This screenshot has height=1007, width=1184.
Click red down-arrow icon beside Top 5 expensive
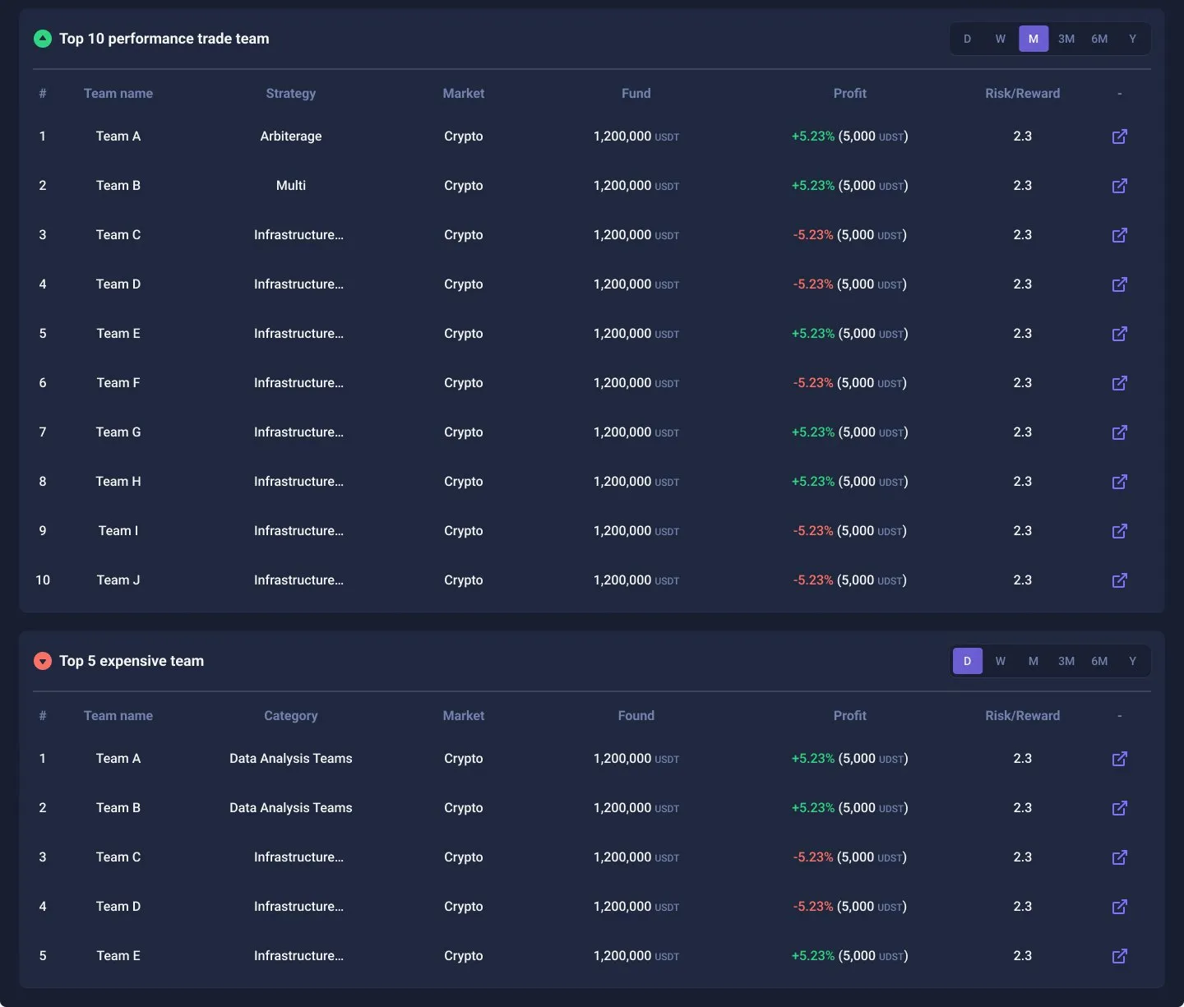coord(43,661)
